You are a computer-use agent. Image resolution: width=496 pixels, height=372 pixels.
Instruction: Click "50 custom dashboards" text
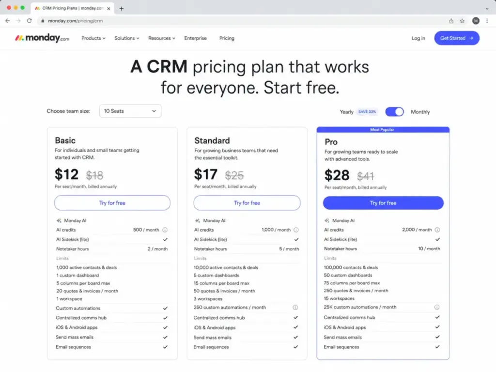tap(348, 276)
